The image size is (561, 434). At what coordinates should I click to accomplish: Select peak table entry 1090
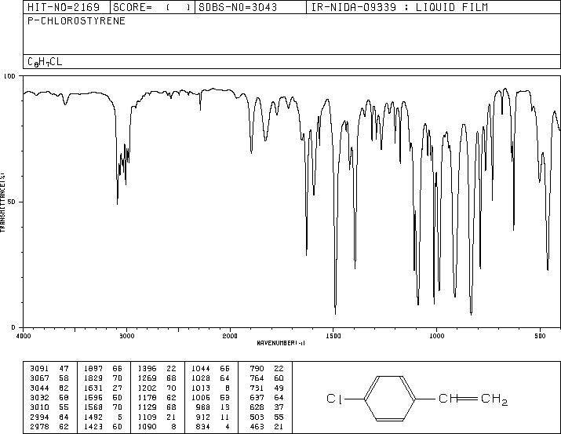click(x=147, y=426)
